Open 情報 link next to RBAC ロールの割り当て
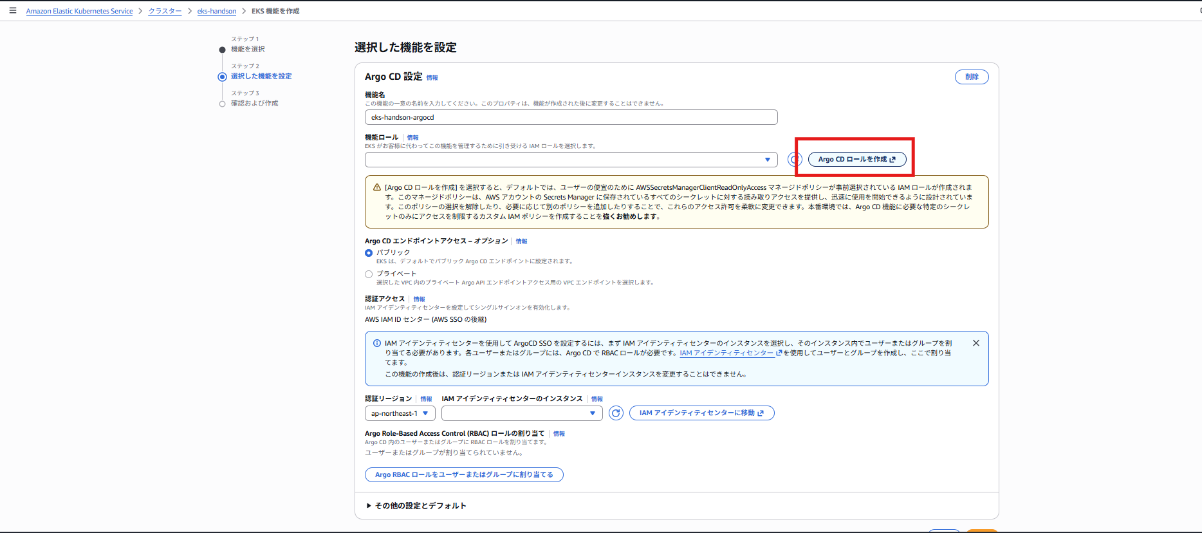1202x533 pixels. [x=559, y=434]
